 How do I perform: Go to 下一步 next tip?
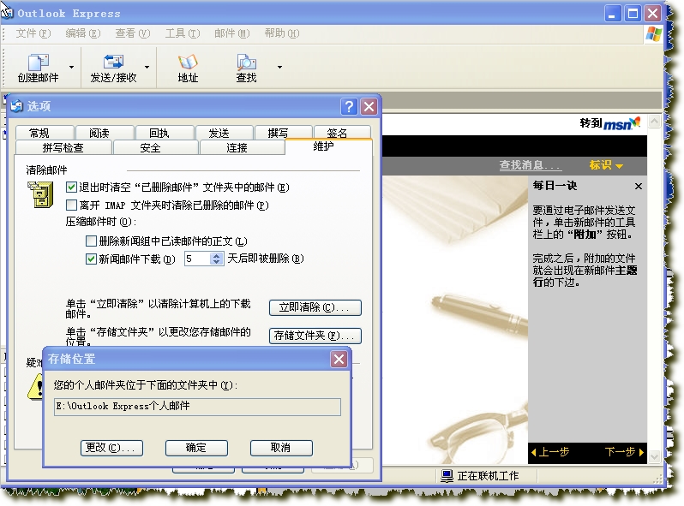click(x=624, y=452)
